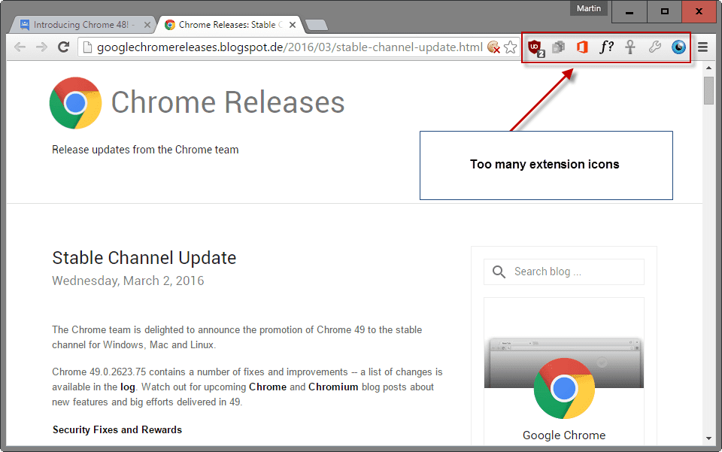Screen dimensions: 722x452
Task: Click the Chromium link in the post
Action: pos(333,387)
